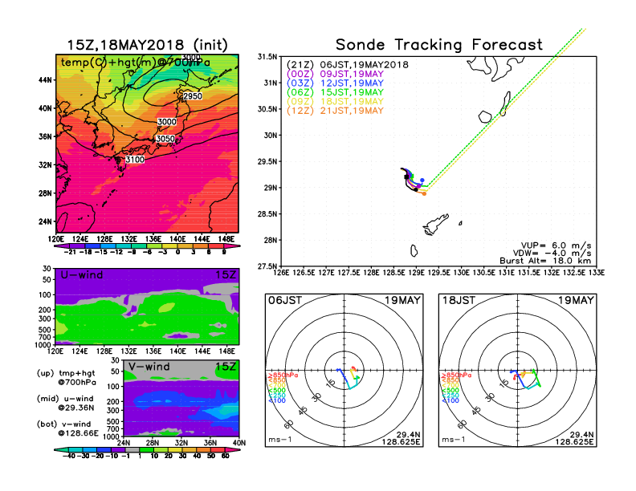636x491 pixels.
Task: Click the "15Z,18MAY2018 (init)" heading
Action: [x=147, y=45]
